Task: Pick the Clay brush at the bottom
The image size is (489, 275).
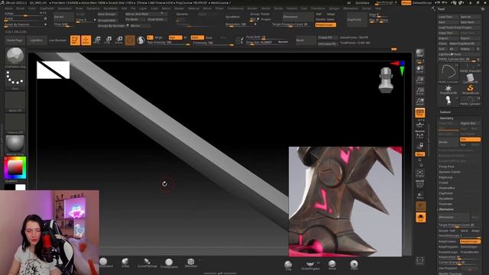Action: pos(288,265)
